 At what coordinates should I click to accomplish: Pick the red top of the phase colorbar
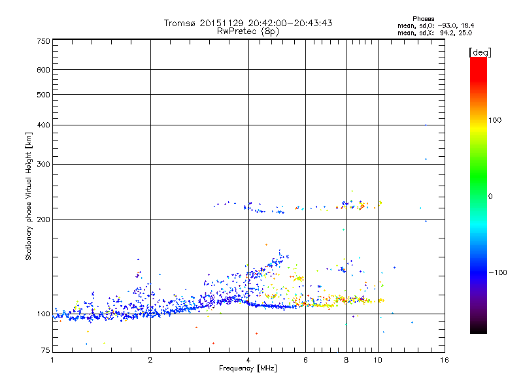[479, 63]
